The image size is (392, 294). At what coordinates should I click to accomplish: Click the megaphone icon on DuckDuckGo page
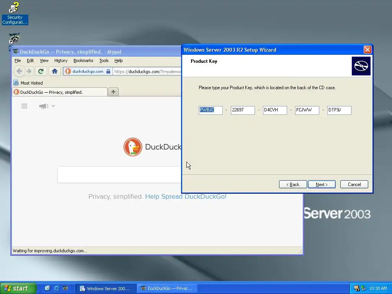(44, 106)
